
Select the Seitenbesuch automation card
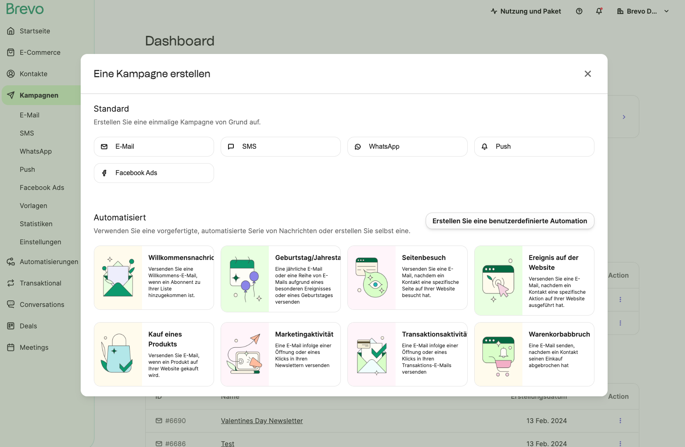[408, 278]
